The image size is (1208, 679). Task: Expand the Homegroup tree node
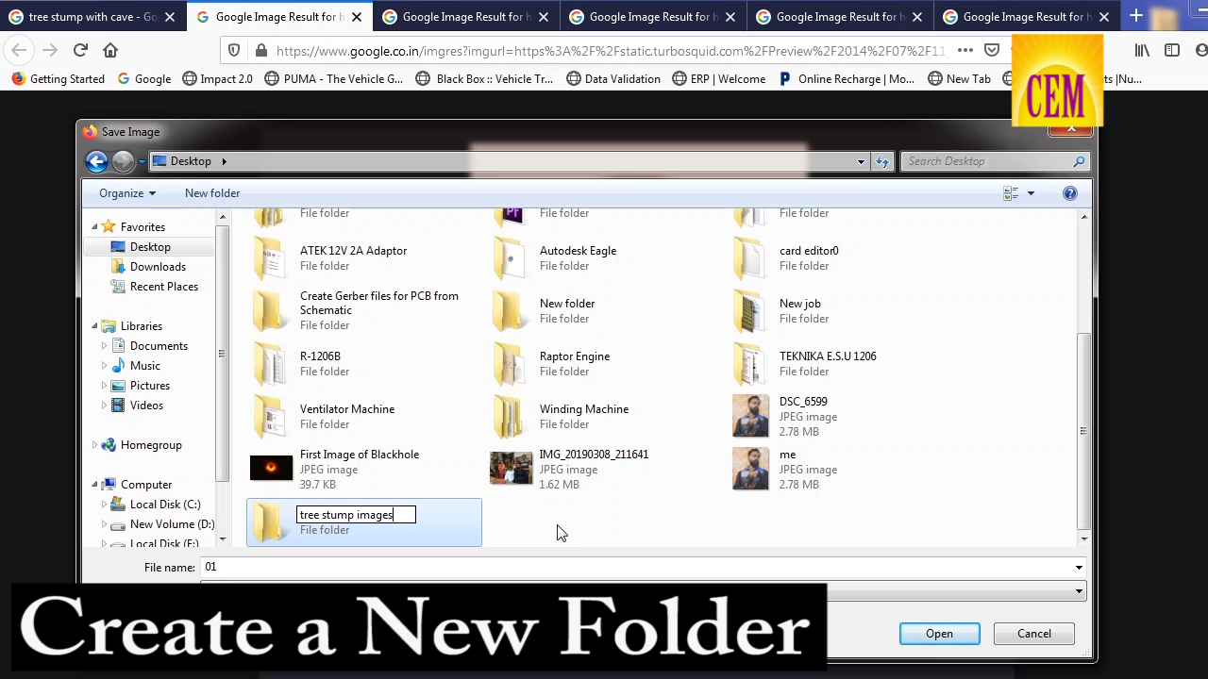94,445
